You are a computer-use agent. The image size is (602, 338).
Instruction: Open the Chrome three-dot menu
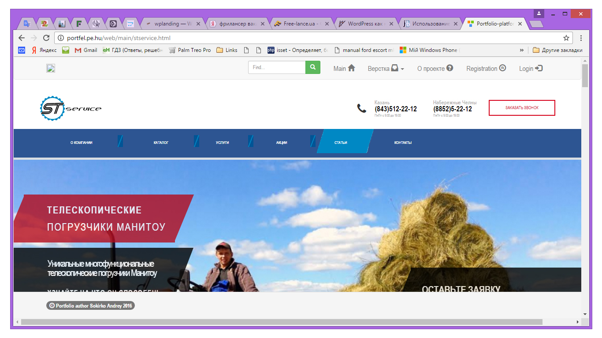pos(581,38)
